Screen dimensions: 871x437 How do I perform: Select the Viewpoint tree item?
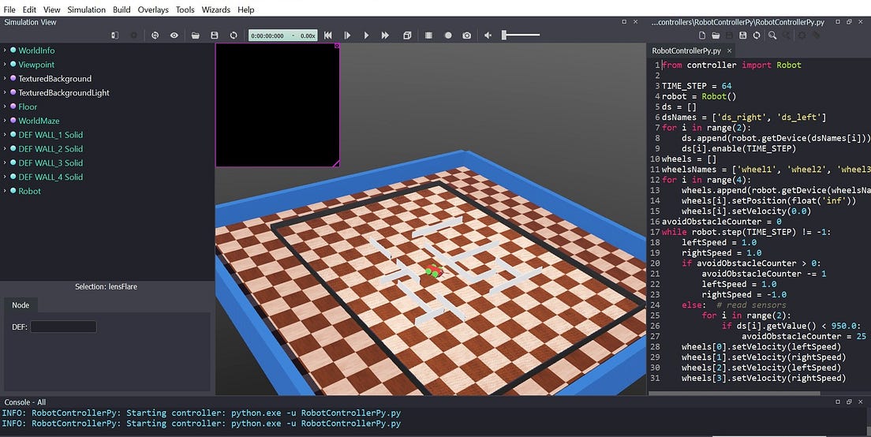tap(36, 65)
